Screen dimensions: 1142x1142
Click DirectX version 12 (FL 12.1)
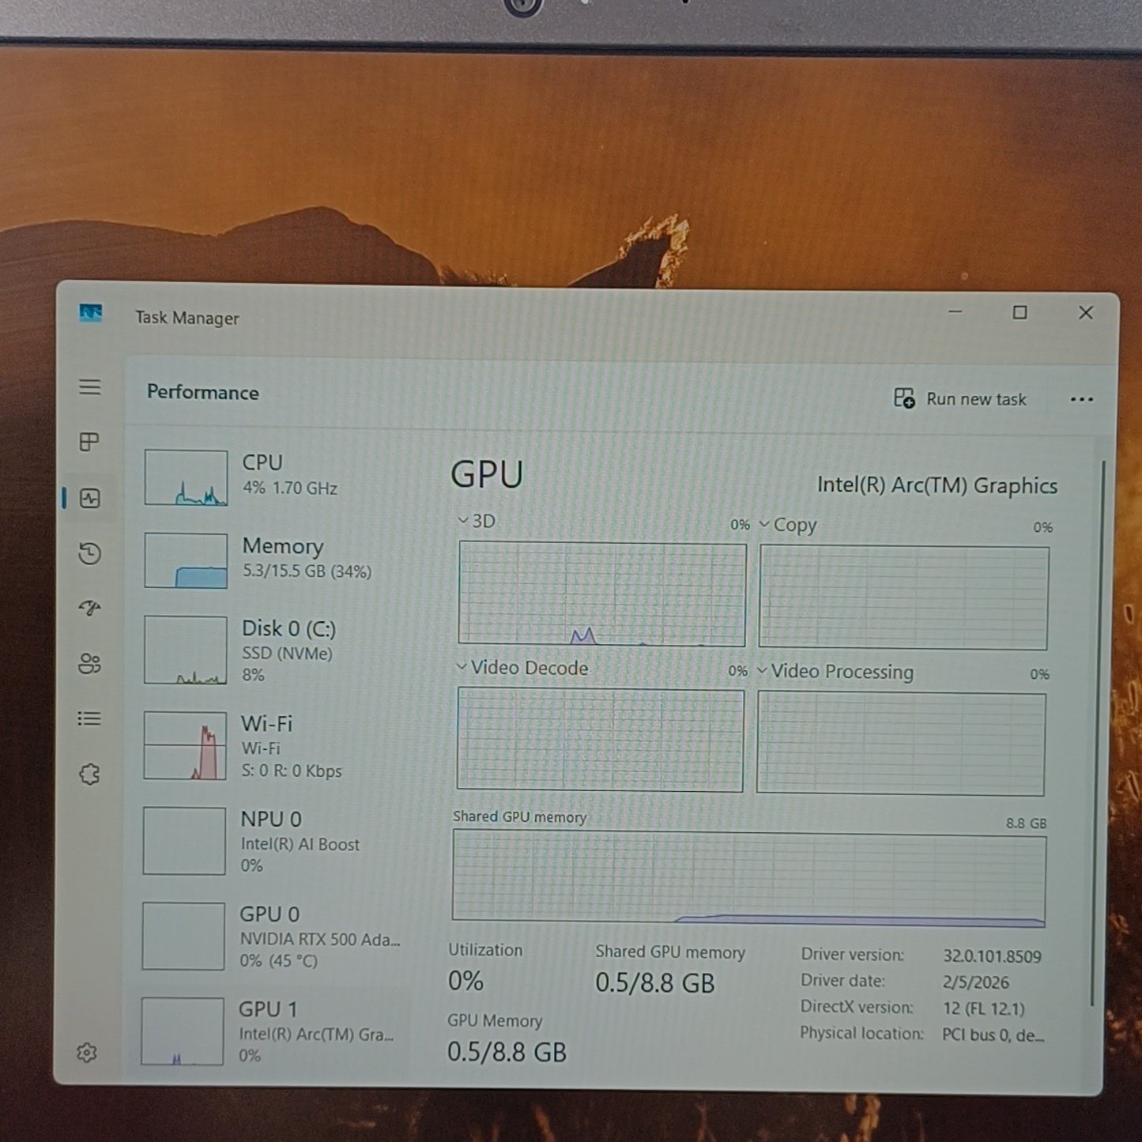[x=984, y=1008]
